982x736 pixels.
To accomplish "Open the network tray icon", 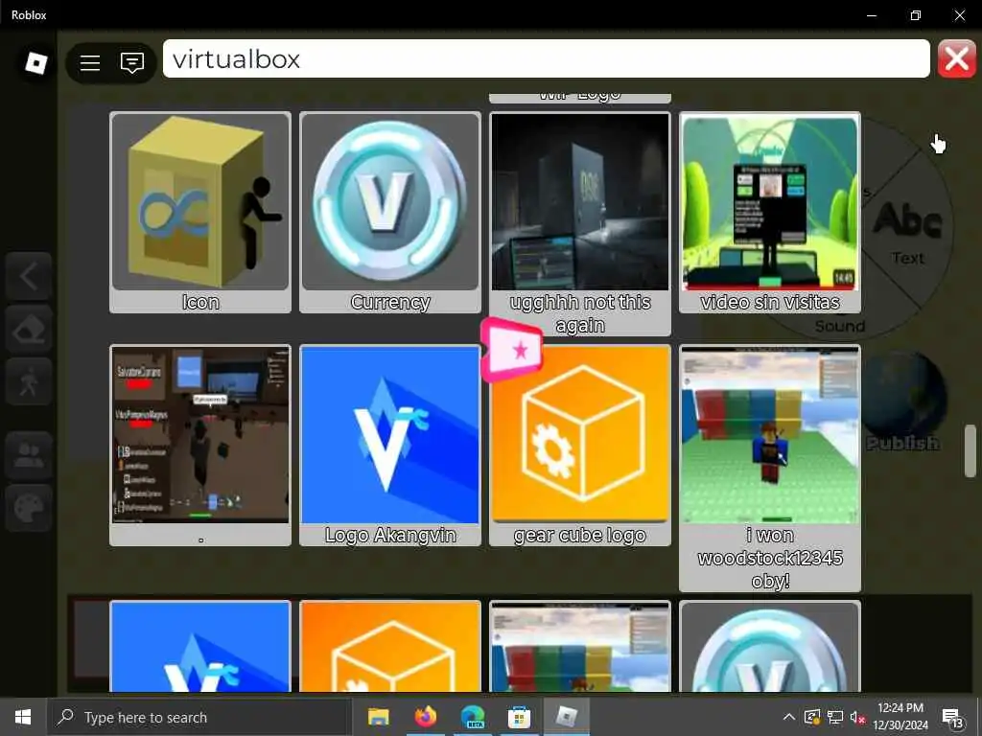I will pos(835,717).
